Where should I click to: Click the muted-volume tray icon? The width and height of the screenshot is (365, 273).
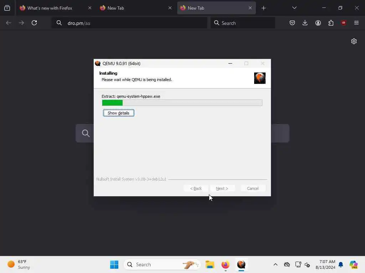click(x=307, y=264)
